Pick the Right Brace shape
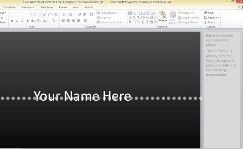Screen dimensions: 243x149 [x=147, y=22]
